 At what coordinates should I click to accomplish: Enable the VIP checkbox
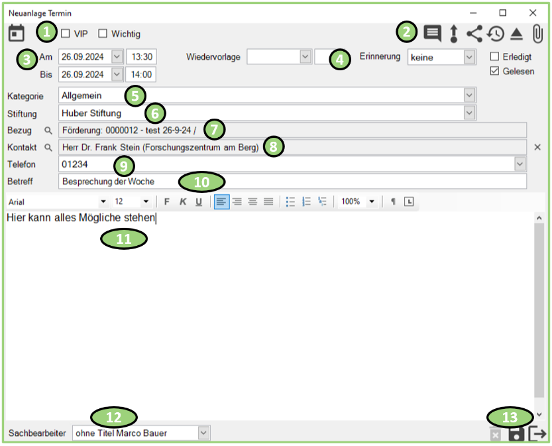coord(66,34)
